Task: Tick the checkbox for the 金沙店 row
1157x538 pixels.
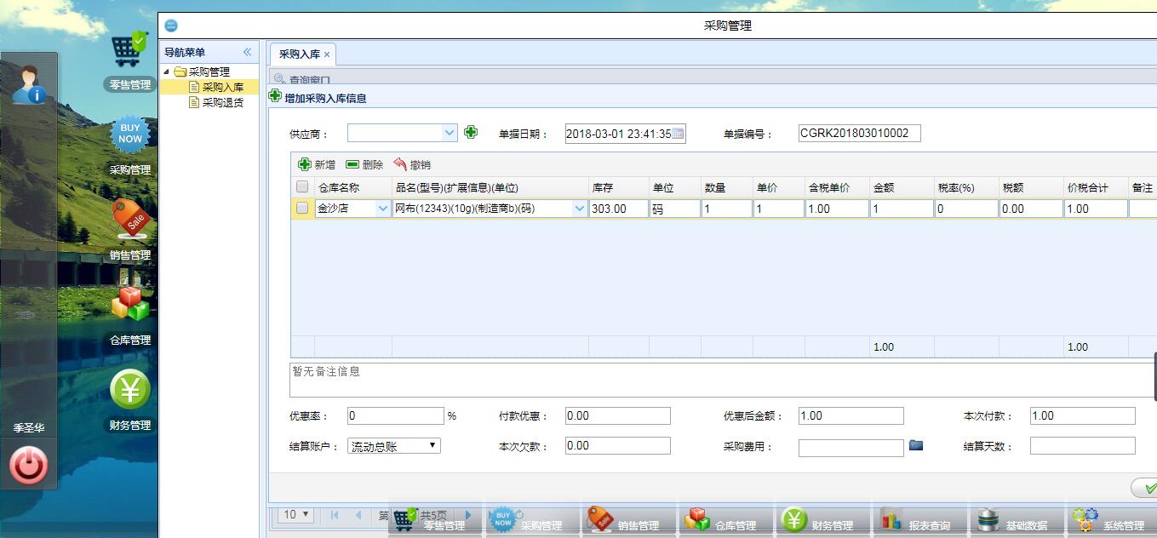Action: click(x=302, y=208)
